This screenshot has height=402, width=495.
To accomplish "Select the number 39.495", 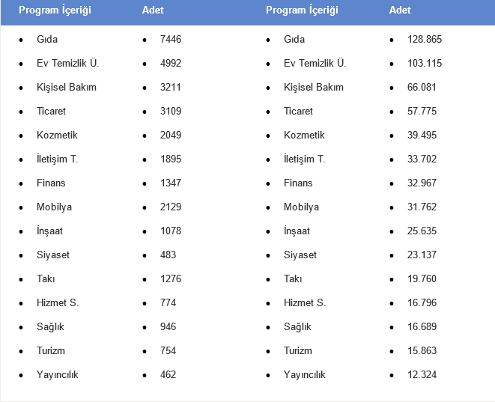I will [x=422, y=135].
